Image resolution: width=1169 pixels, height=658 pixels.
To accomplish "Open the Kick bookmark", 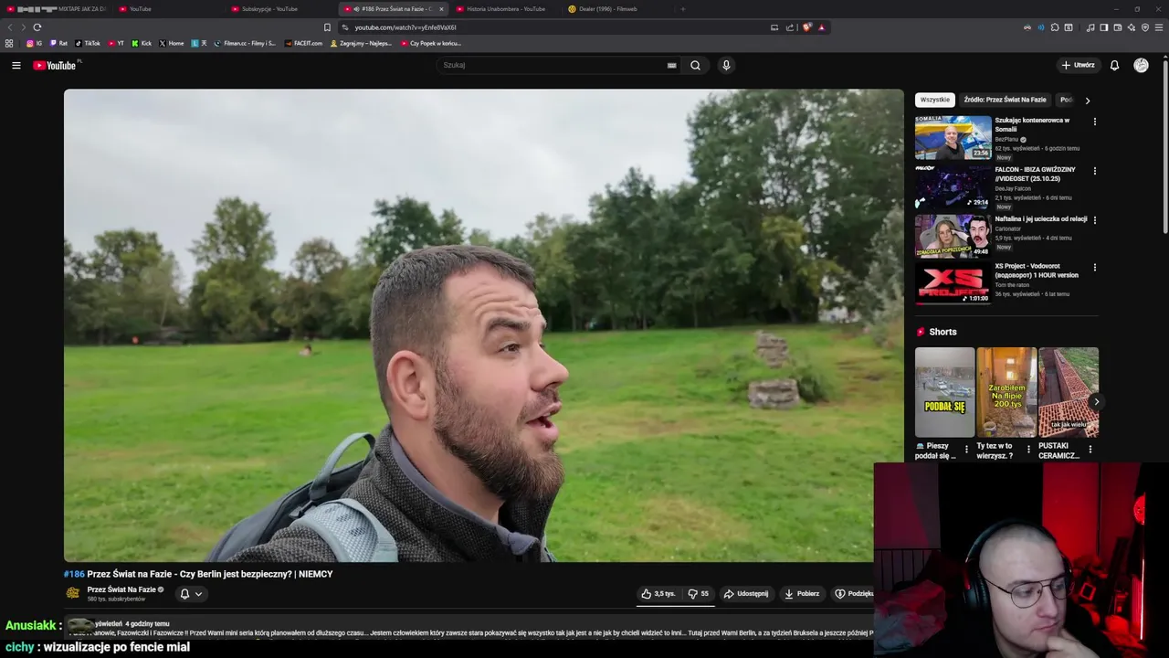I will tap(142, 43).
